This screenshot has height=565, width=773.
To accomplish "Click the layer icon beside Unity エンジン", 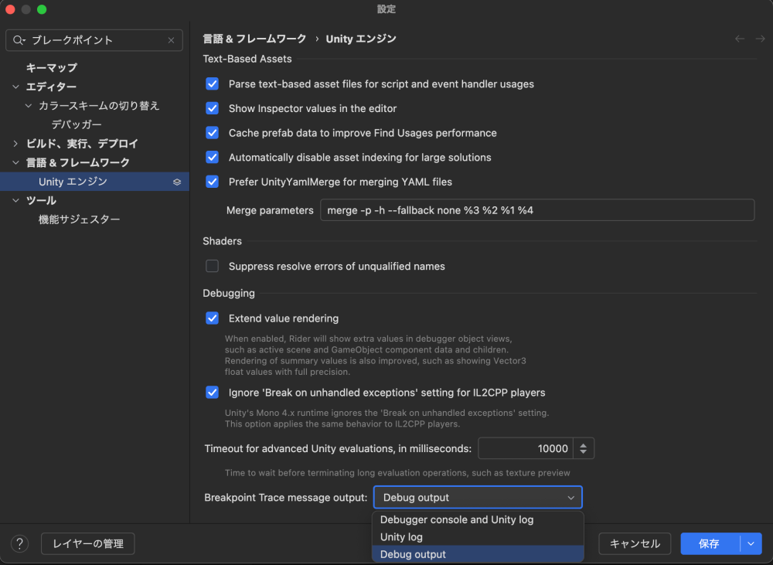I will click(x=177, y=182).
